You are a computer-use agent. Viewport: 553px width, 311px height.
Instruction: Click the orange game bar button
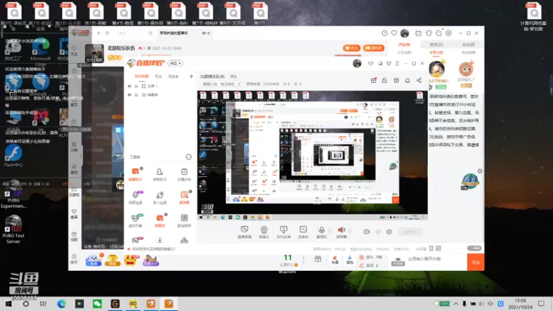[374, 48]
